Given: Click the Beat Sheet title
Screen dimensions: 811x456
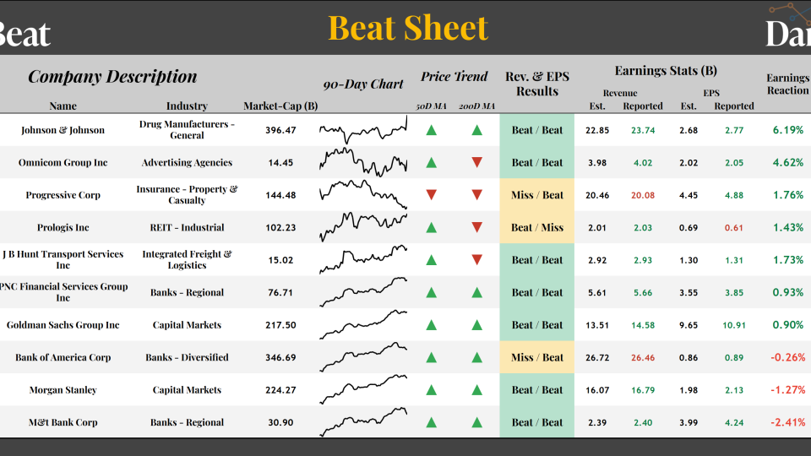Looking at the screenshot, I should (408, 28).
